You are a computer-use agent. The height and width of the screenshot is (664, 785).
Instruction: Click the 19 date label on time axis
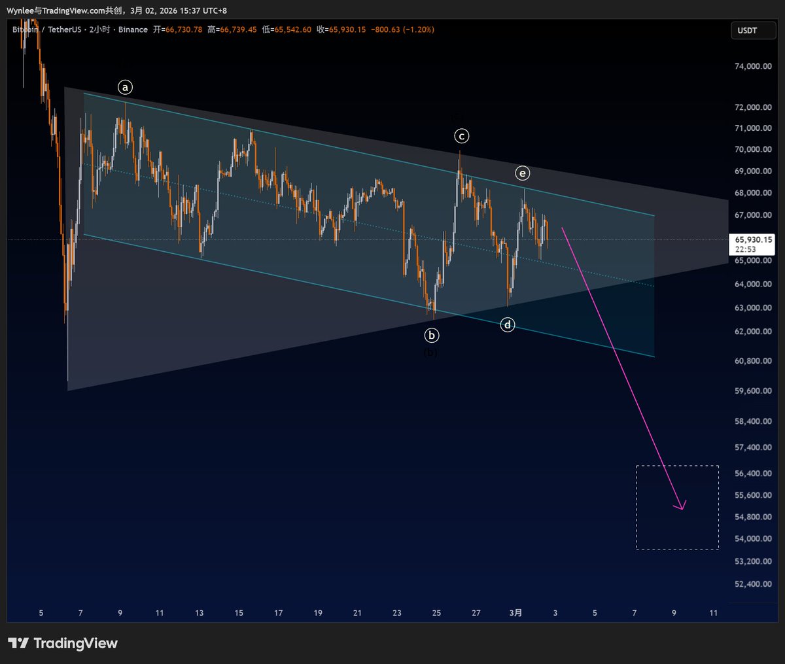pos(318,613)
